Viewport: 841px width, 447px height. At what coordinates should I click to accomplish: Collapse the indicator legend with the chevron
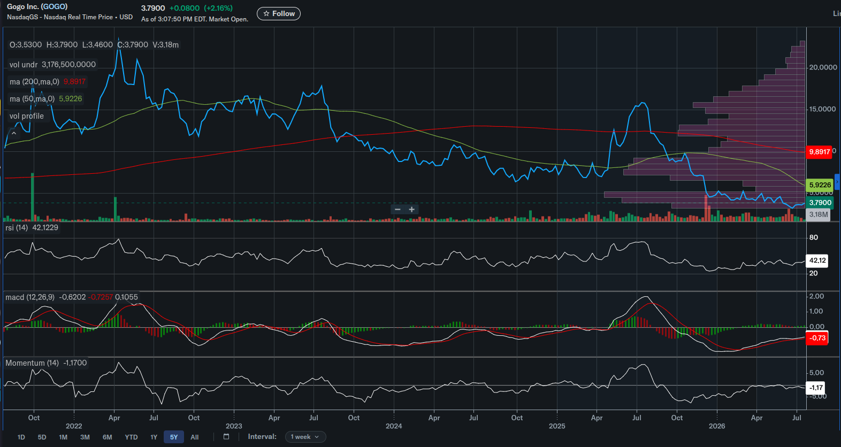[x=14, y=133]
